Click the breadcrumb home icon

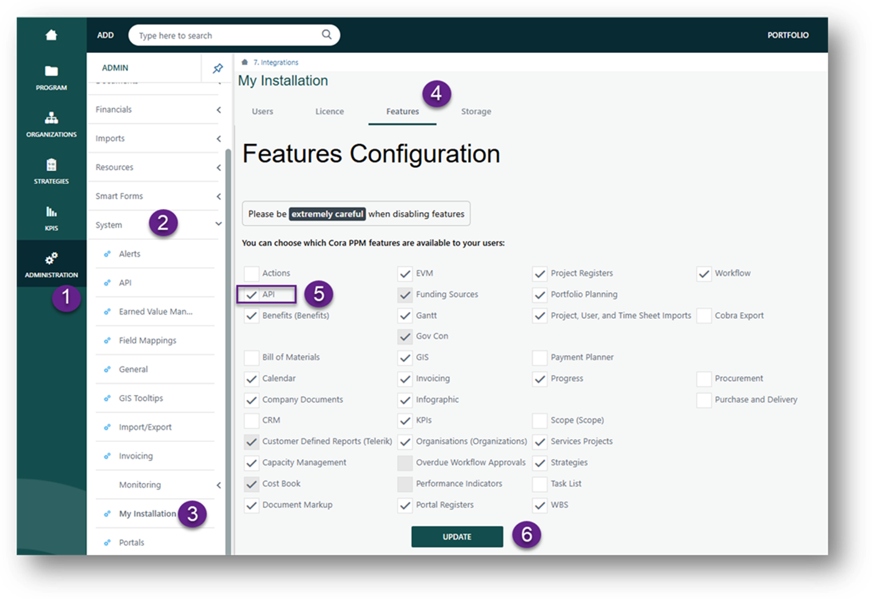[x=245, y=62]
